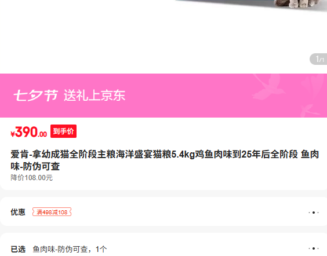Click the cat product photo at top
The width and height of the screenshot is (327, 256).
click(x=300, y=4)
